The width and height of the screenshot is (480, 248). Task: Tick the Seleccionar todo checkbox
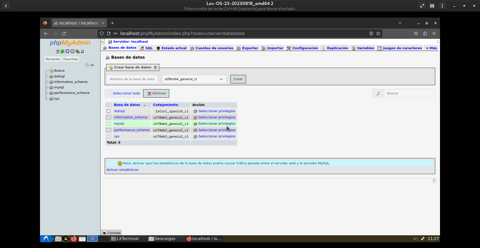pos(109,93)
